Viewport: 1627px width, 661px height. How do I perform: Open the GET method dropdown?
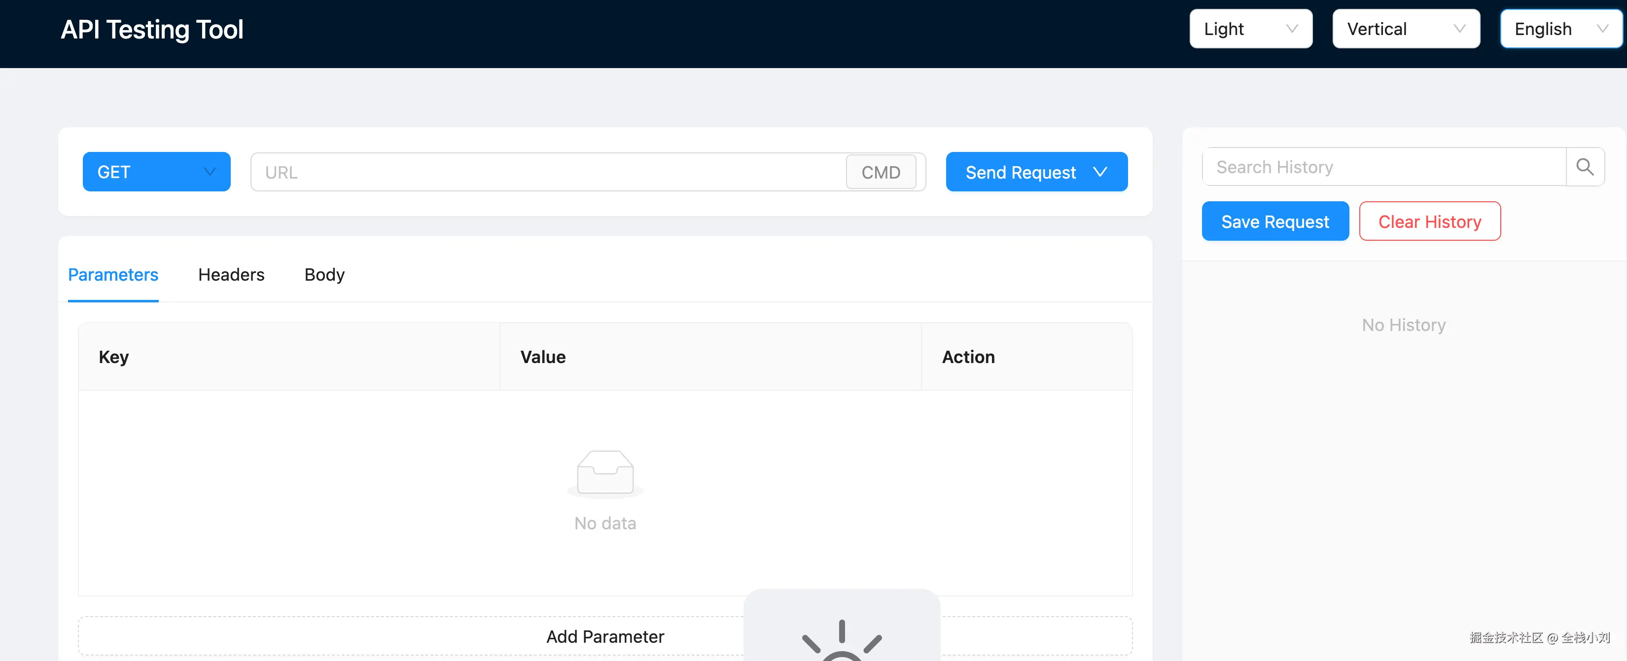pyautogui.click(x=156, y=172)
